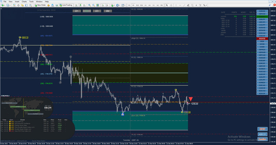This screenshot has width=276, height=145.
Task: Open the Tools menu
Action: point(31,2)
